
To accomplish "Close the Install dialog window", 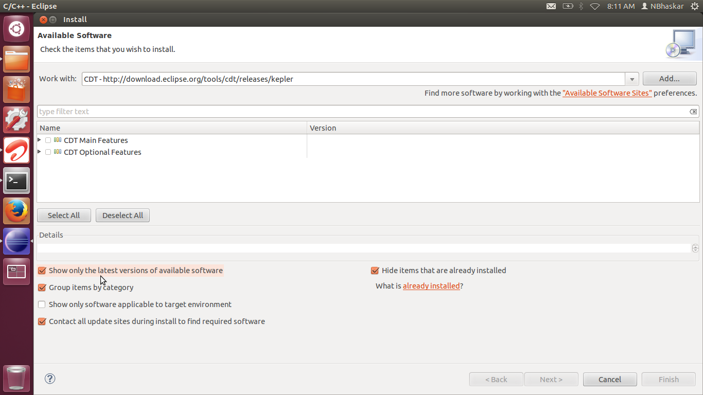I will 43,20.
